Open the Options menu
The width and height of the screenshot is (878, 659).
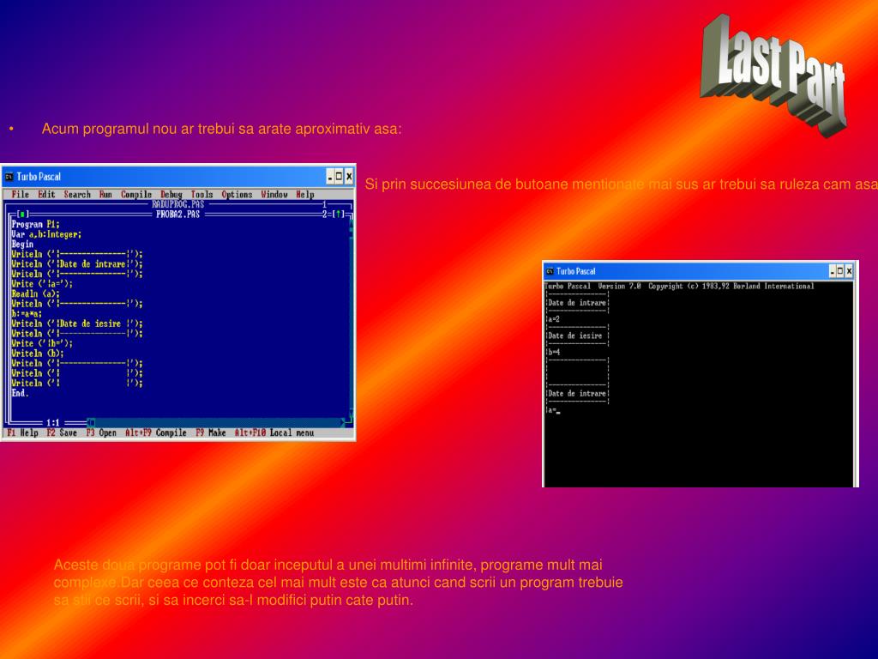pos(237,195)
